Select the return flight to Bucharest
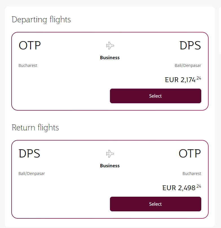 155,204
